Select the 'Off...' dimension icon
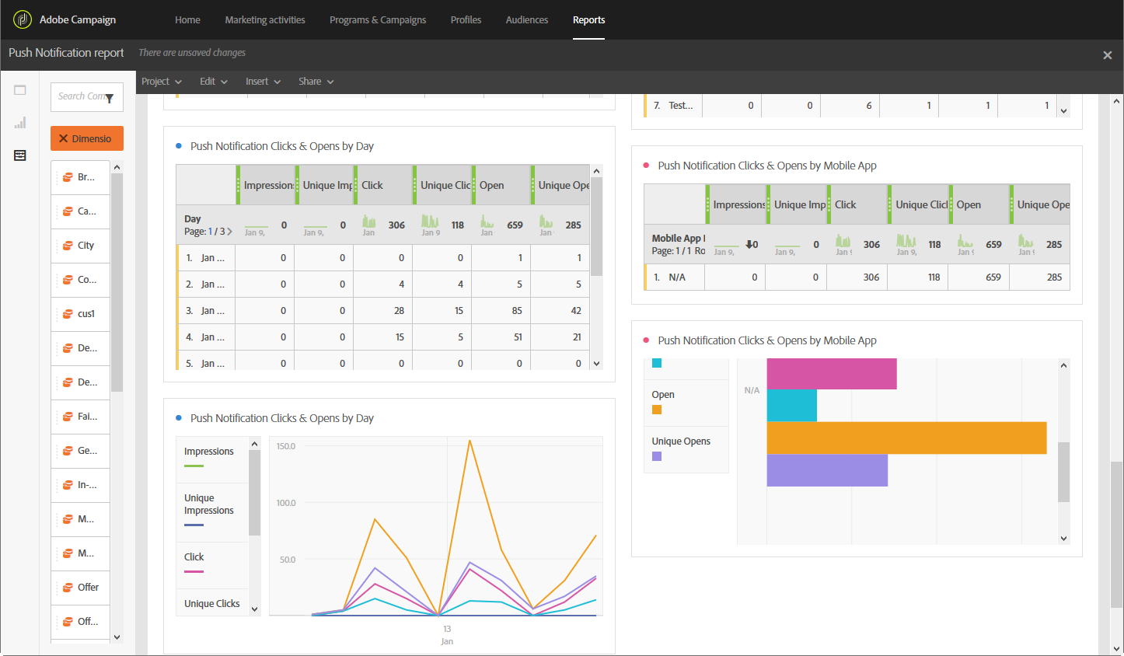Screen dimensions: 1124x656 68,622
